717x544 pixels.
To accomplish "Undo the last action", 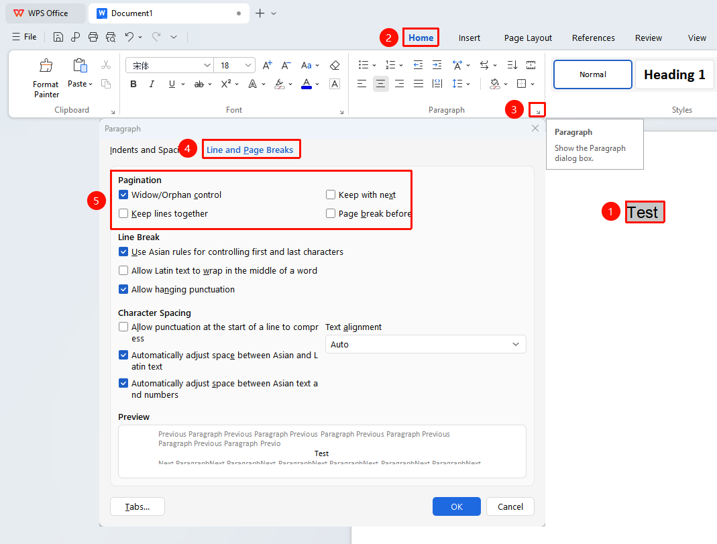I will click(129, 37).
